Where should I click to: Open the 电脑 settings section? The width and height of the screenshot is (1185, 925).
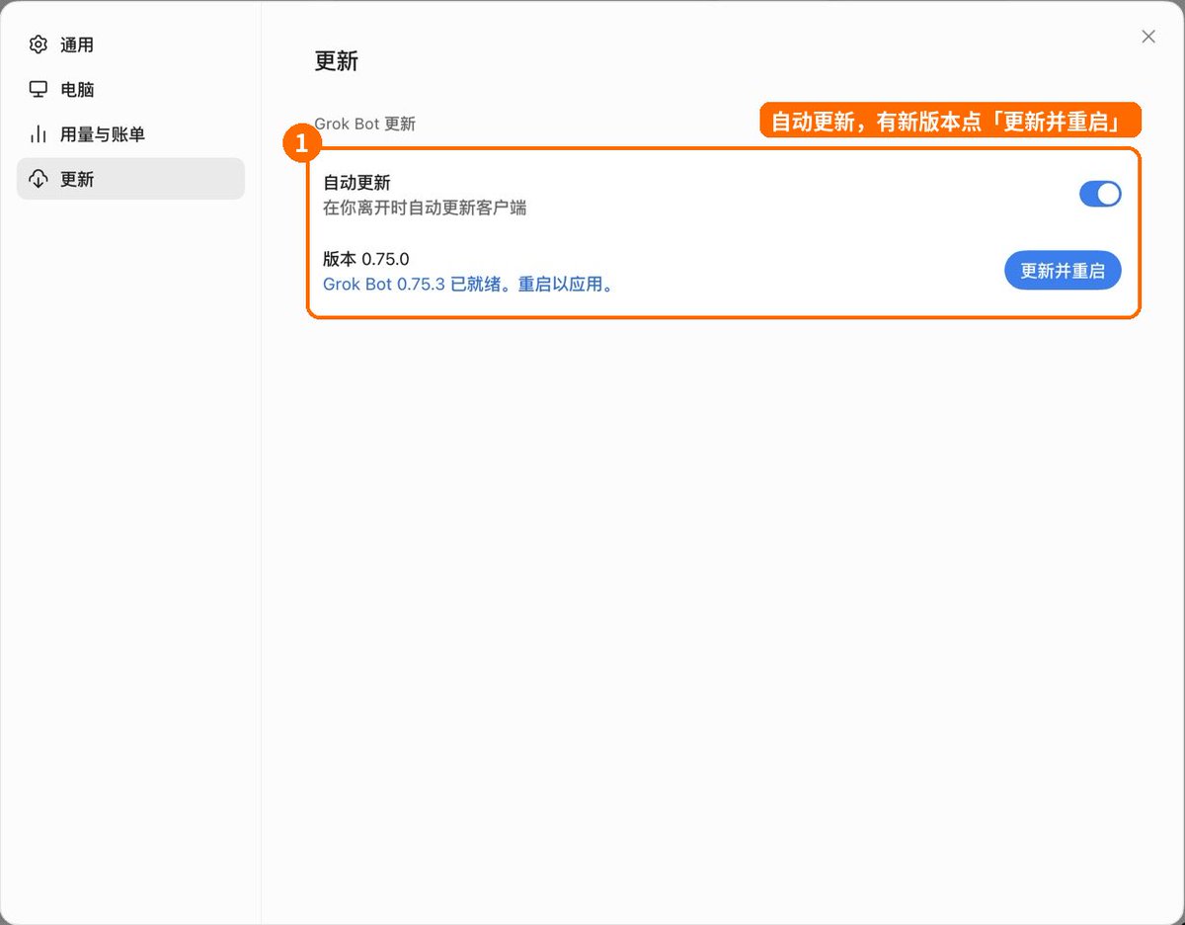[x=130, y=89]
